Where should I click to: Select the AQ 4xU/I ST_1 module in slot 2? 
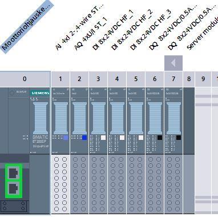point(79,150)
